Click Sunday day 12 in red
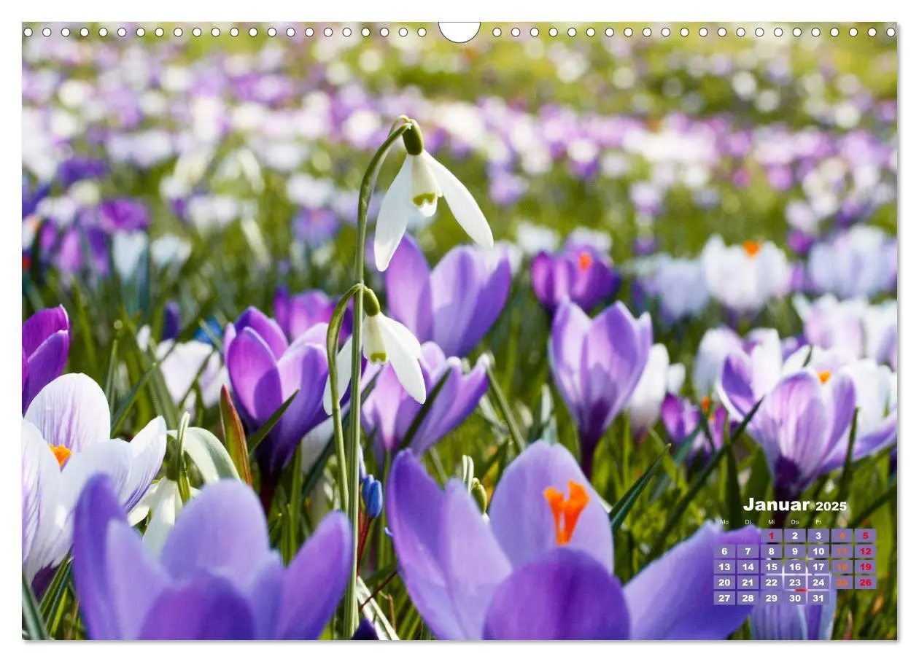The width and height of the screenshot is (919, 662). tap(865, 551)
